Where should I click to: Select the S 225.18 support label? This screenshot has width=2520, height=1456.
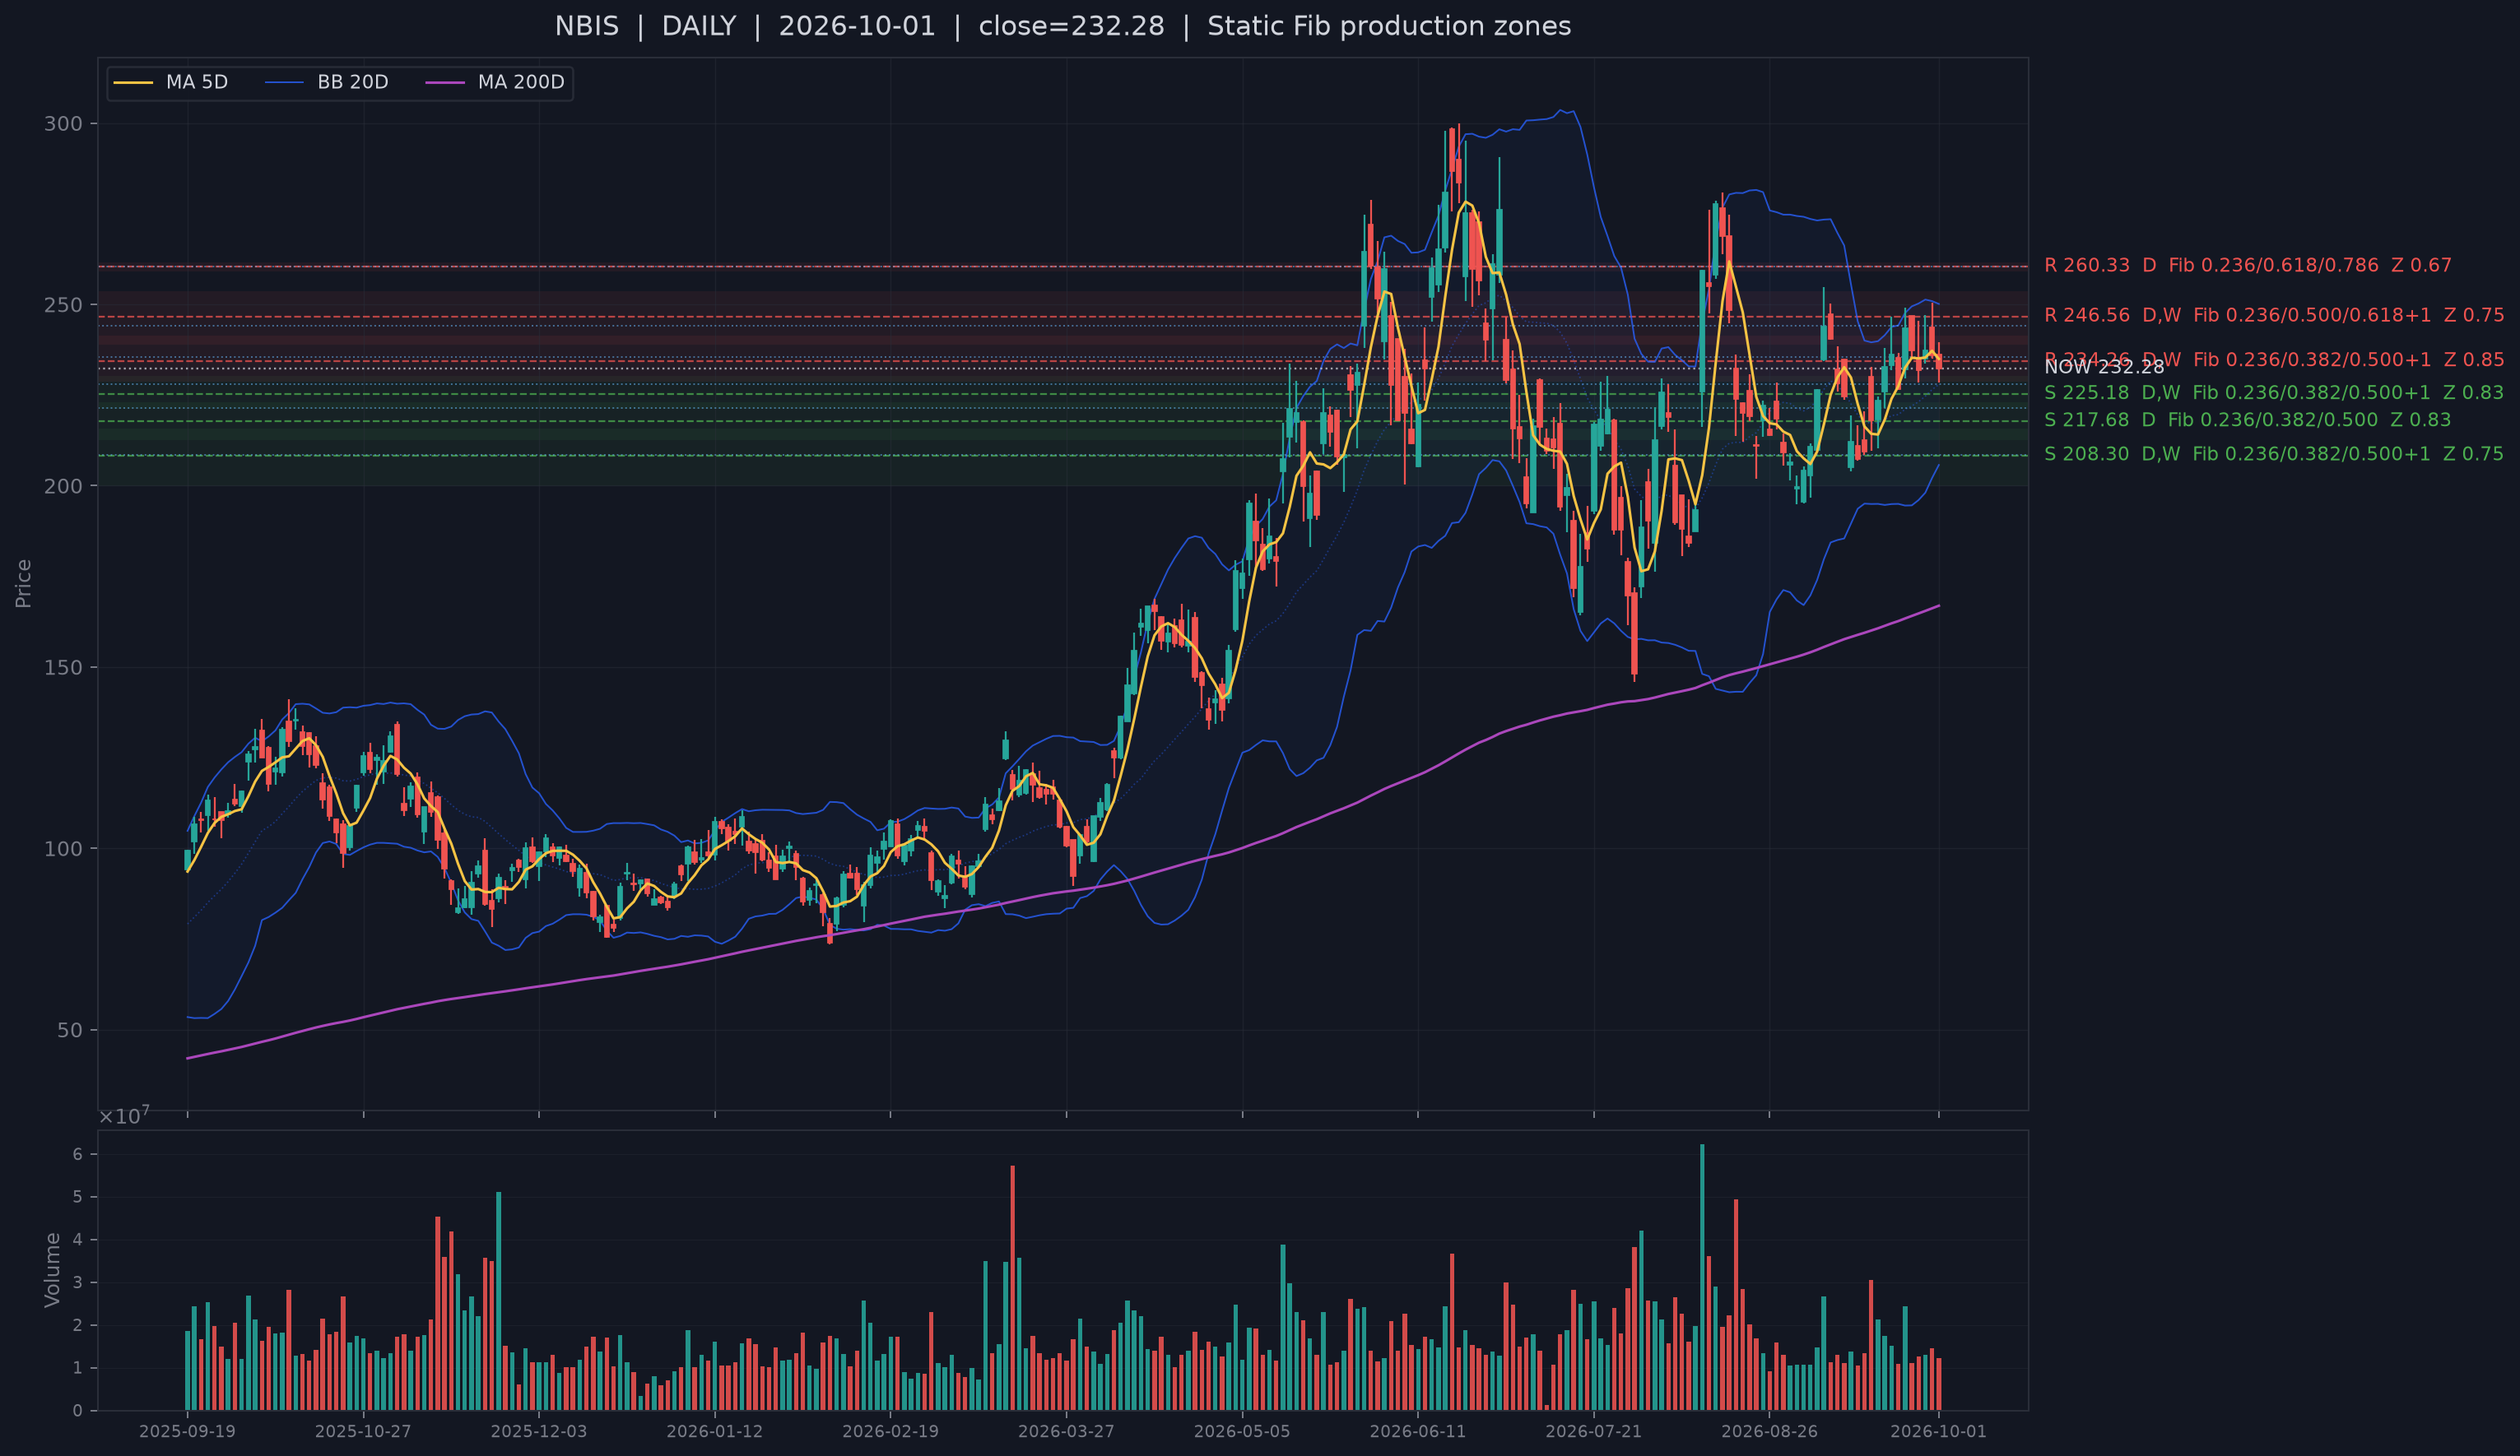tap(2273, 392)
